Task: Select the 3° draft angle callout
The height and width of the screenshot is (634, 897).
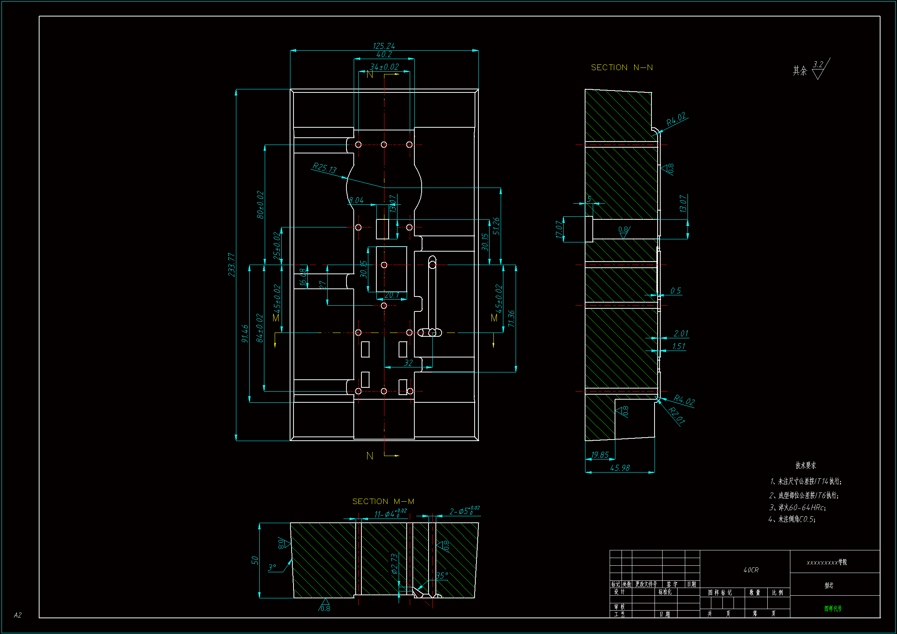Action: tap(272, 567)
